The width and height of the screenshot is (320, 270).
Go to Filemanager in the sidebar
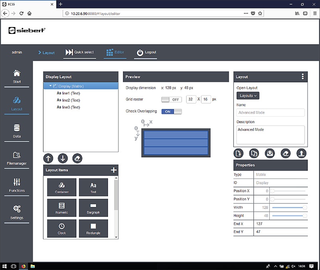tap(16, 158)
